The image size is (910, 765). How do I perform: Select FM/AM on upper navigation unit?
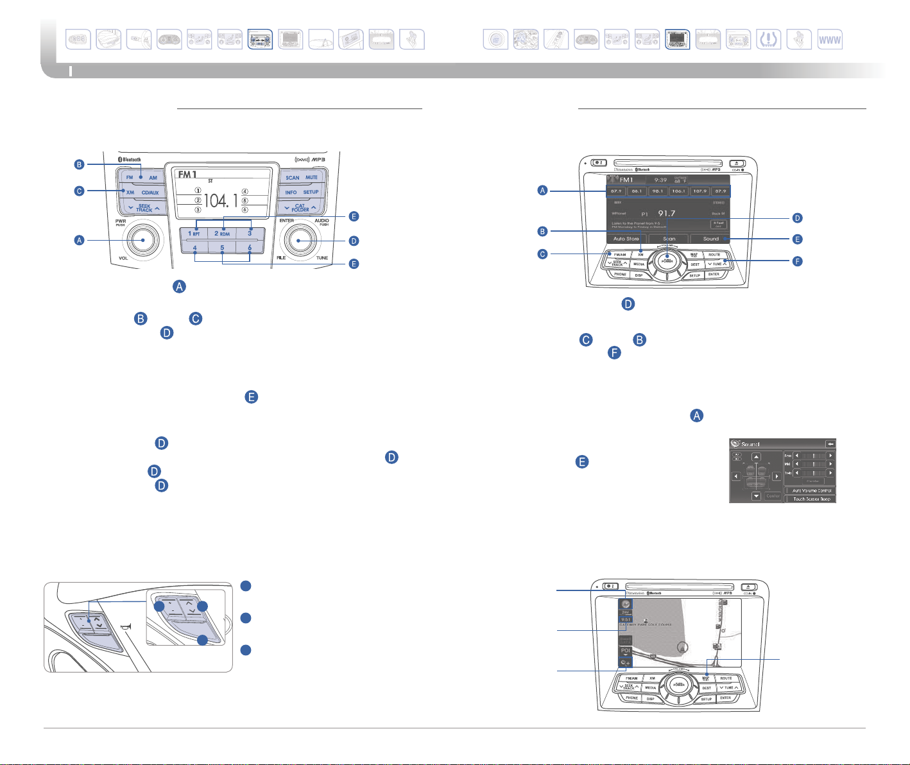[620, 255]
